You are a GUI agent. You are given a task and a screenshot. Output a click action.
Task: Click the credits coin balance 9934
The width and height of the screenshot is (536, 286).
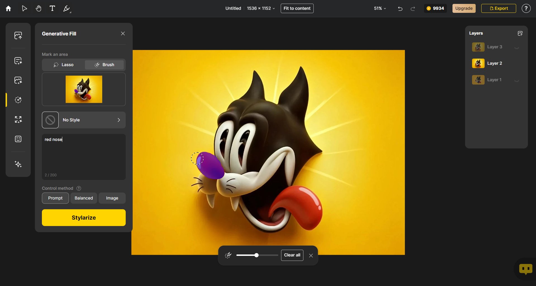point(435,8)
